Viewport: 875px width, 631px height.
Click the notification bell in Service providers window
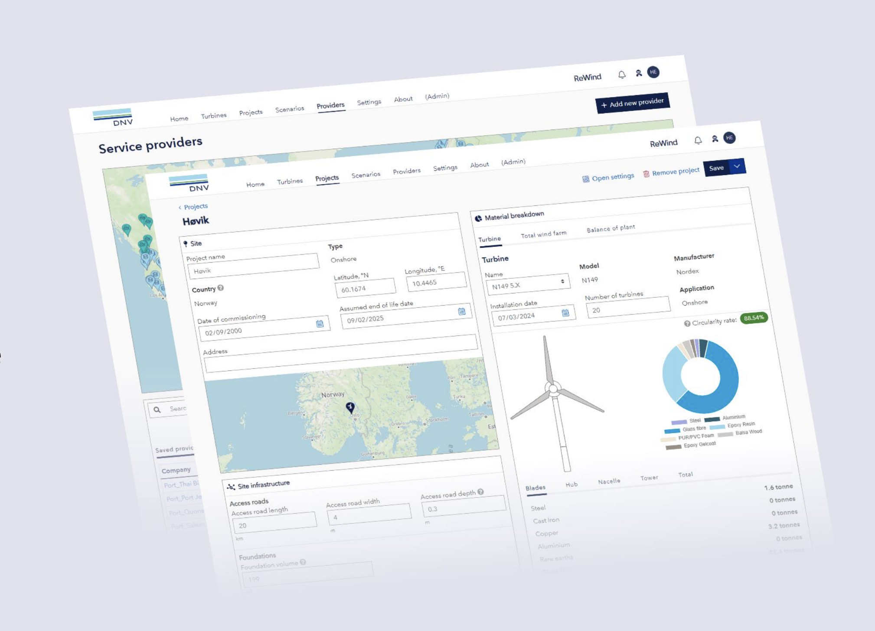pos(622,75)
